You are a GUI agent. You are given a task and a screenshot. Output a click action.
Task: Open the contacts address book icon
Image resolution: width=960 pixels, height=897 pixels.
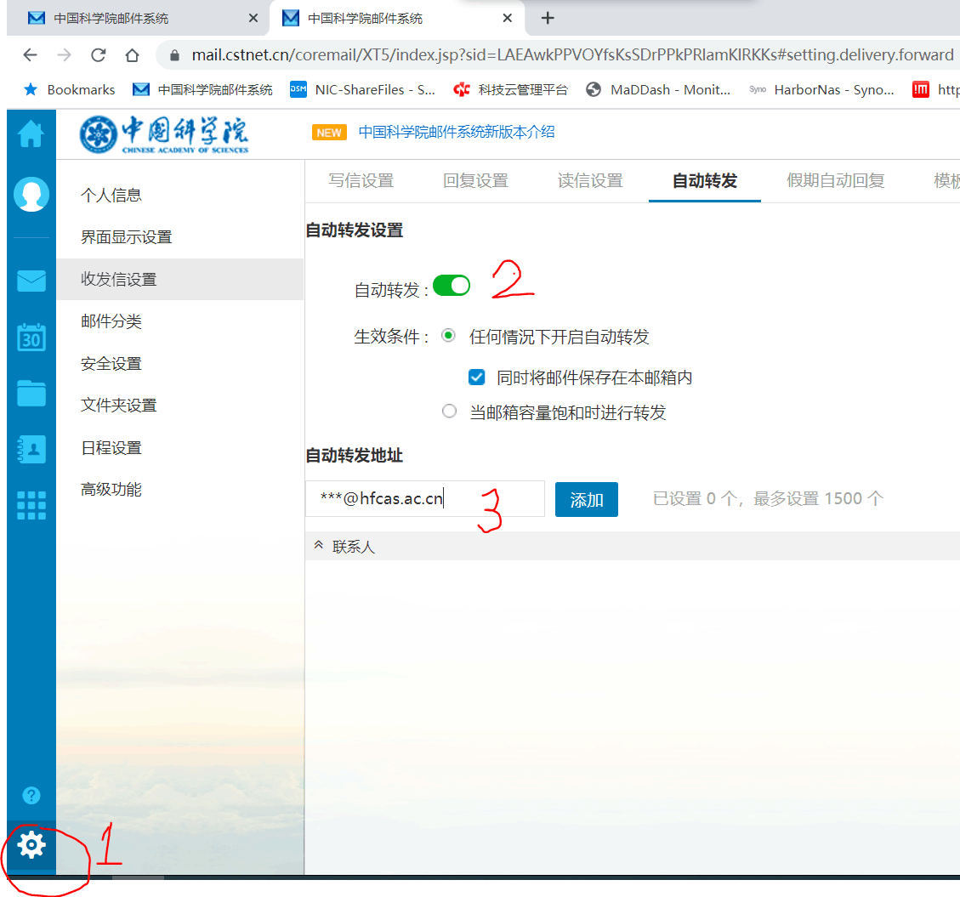pyautogui.click(x=31, y=450)
